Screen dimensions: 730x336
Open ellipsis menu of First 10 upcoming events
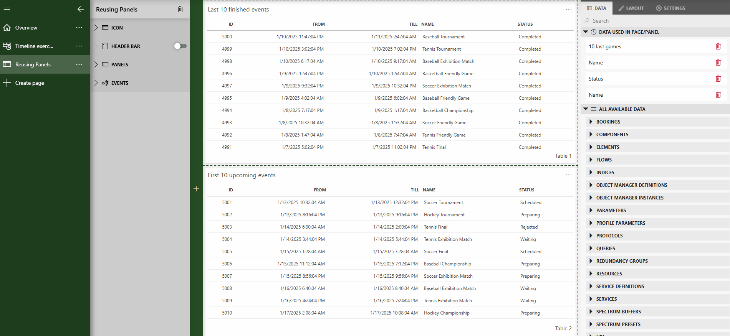click(x=568, y=175)
